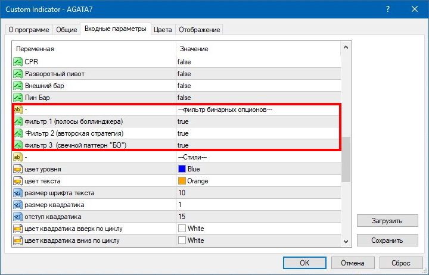
Task: Click the Пин Бар parameter icon
Action: [17, 98]
